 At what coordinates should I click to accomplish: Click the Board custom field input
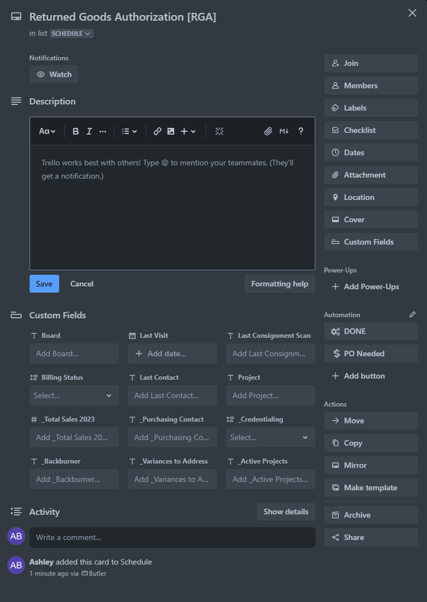point(74,354)
